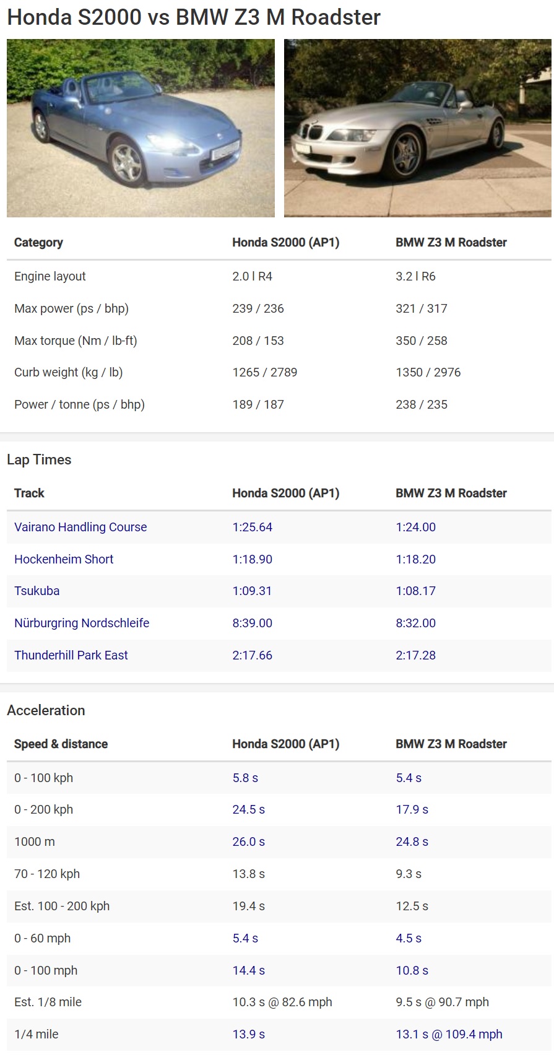Click BMW Nordschleife lap time 8:32.00
554x1057 pixels.
(416, 623)
